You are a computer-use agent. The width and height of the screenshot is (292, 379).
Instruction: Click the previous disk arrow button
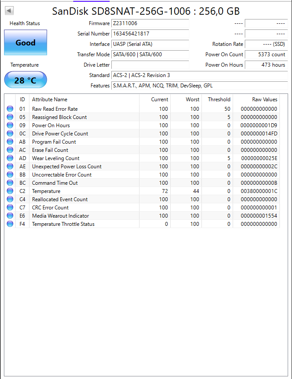9,11
